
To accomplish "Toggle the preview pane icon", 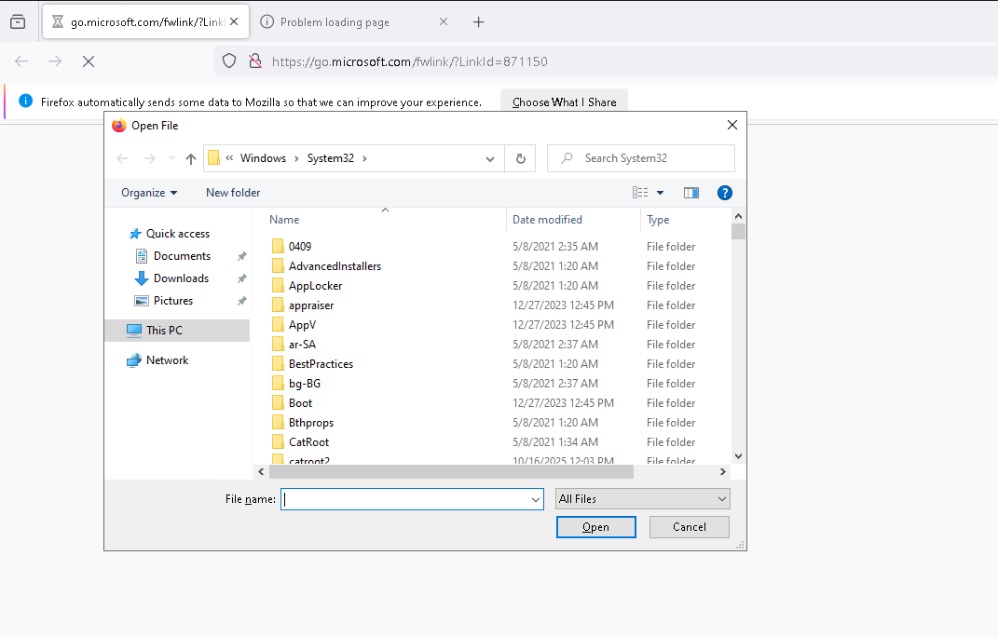I will [x=691, y=193].
